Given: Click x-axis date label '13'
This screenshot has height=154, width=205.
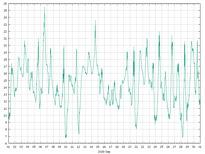Looking at the screenshot, I should [85, 147].
